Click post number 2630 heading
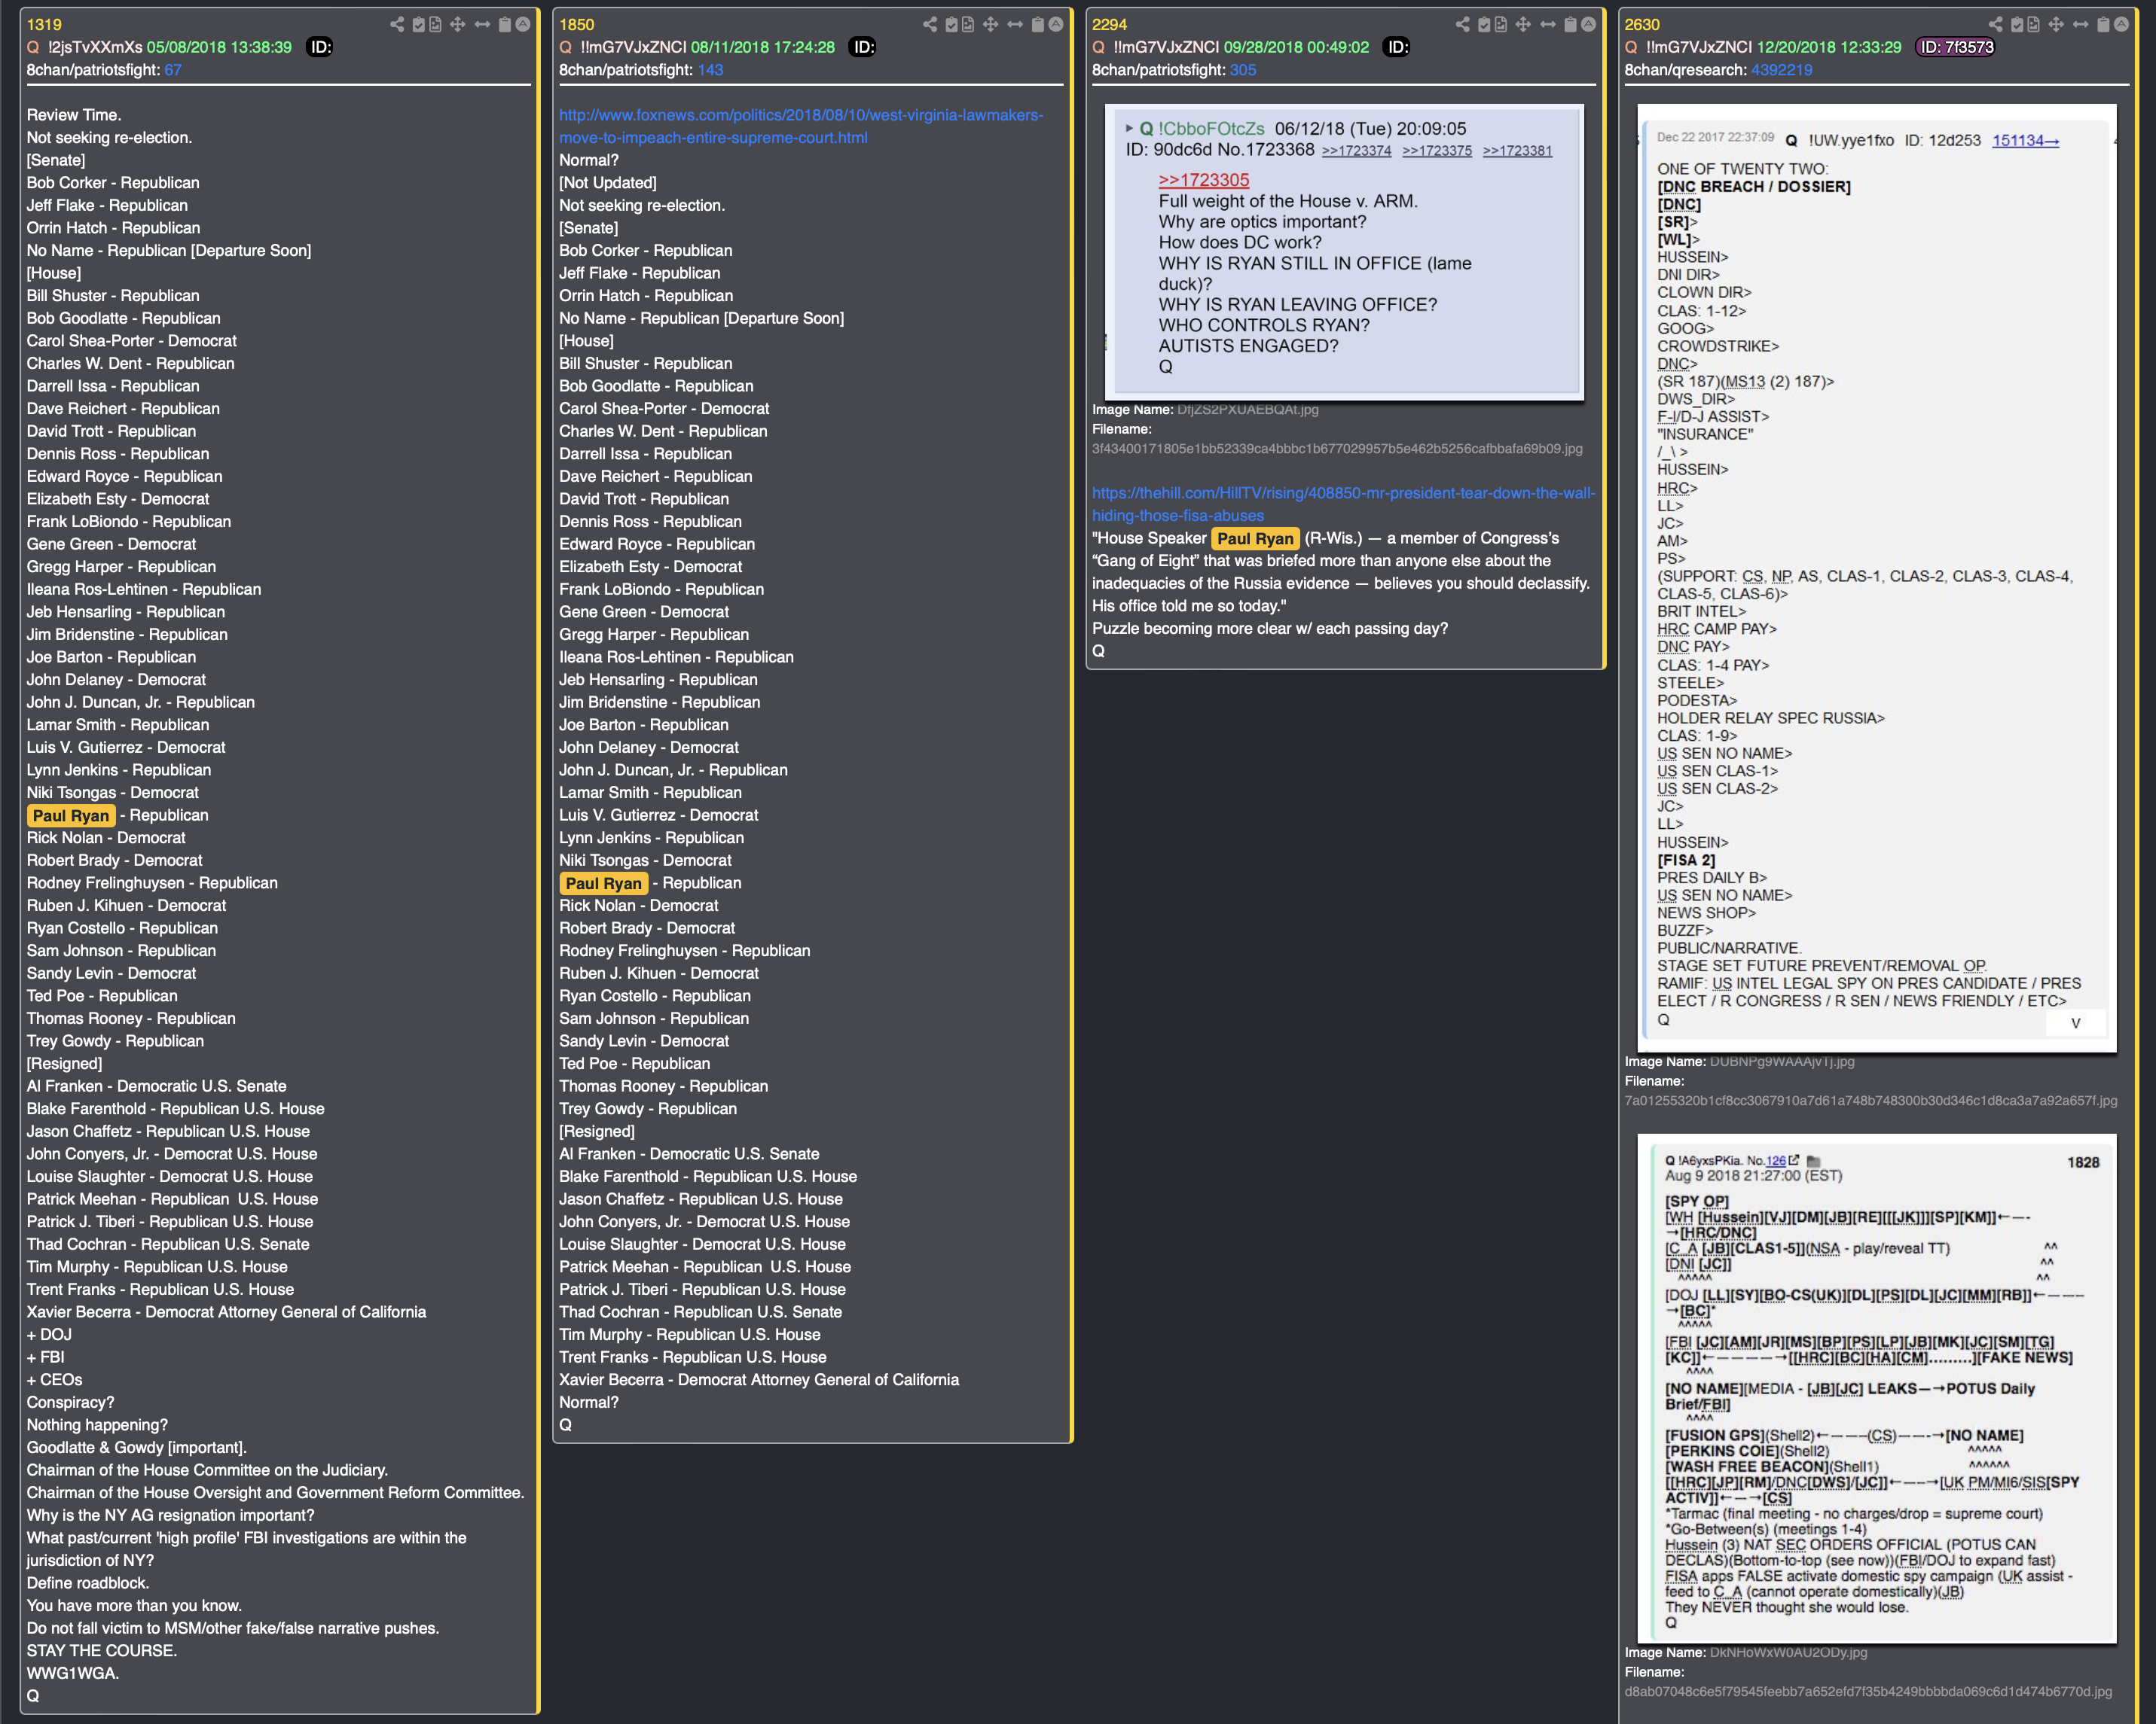 click(1643, 24)
